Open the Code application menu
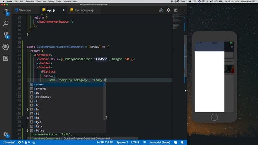This screenshot has width=258, height=145. tap(10, 2)
